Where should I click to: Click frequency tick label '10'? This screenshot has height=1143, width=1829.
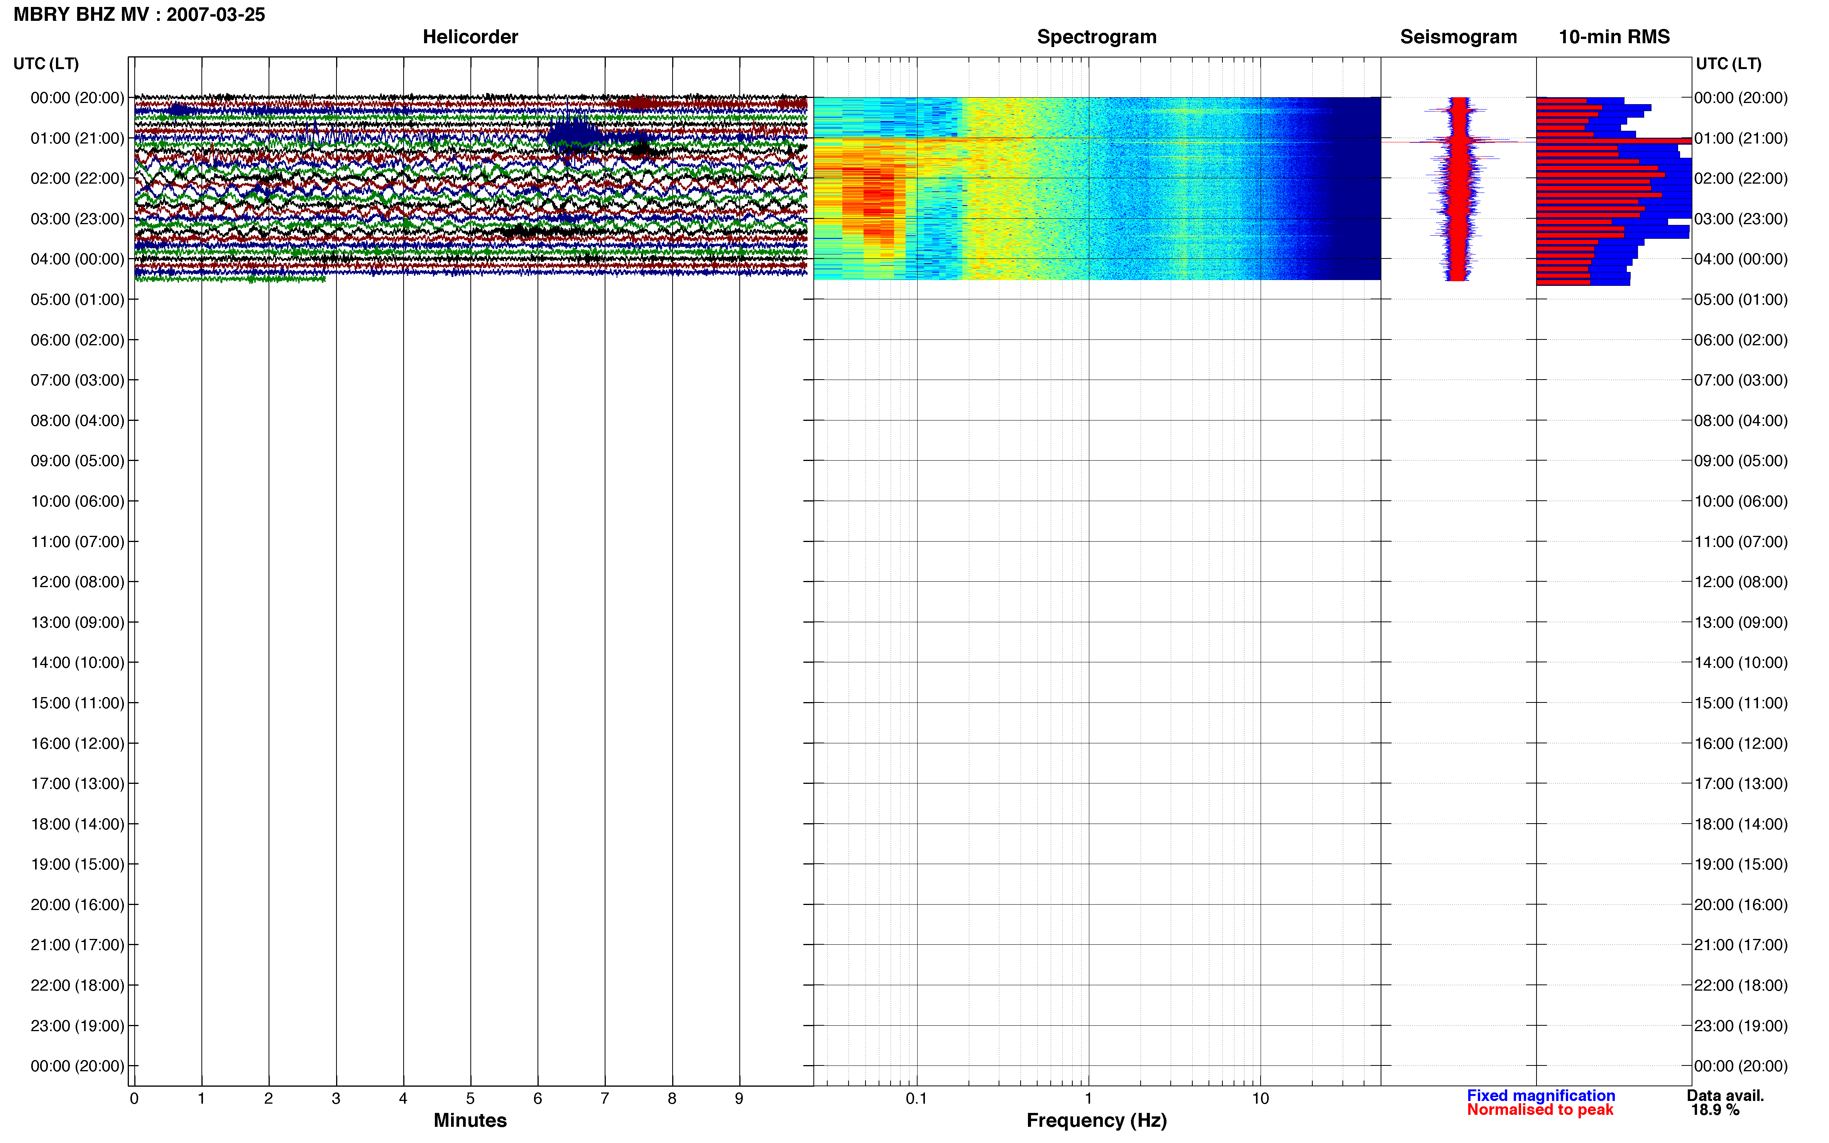(x=1260, y=1098)
